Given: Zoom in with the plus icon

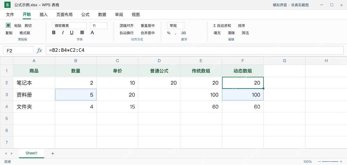Looking at the screenshot, I should tap(341, 162).
